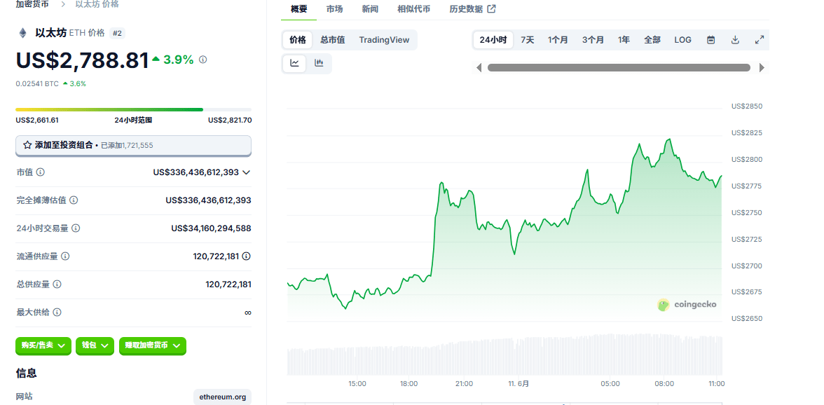Set chart range to 1年
824x405 pixels.
(624, 40)
